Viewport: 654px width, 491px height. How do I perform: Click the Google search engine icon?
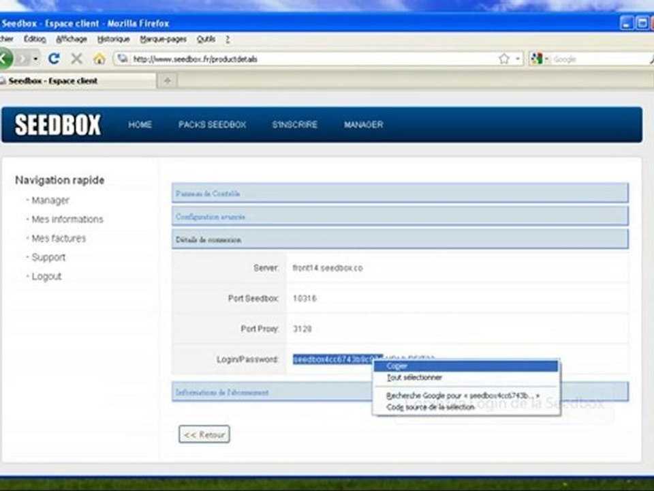pos(536,59)
